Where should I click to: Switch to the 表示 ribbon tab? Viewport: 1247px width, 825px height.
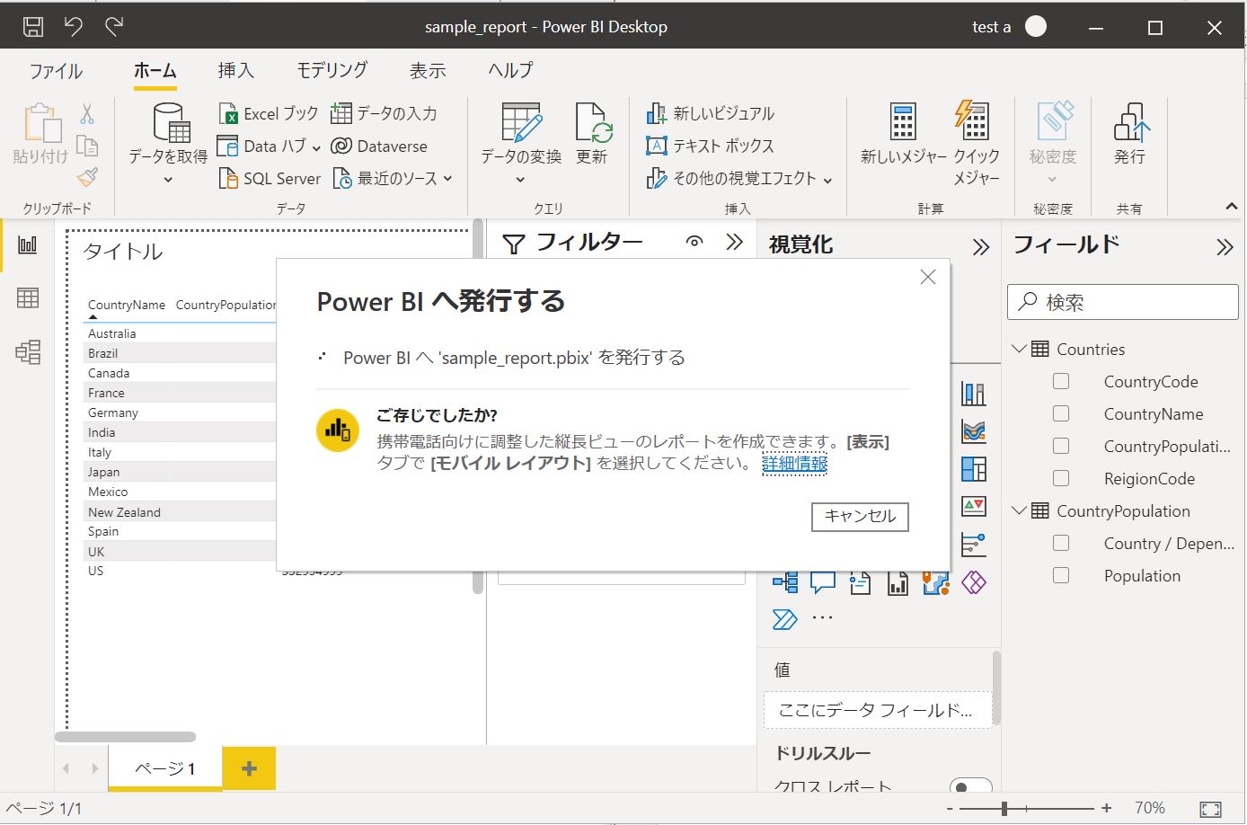point(428,70)
